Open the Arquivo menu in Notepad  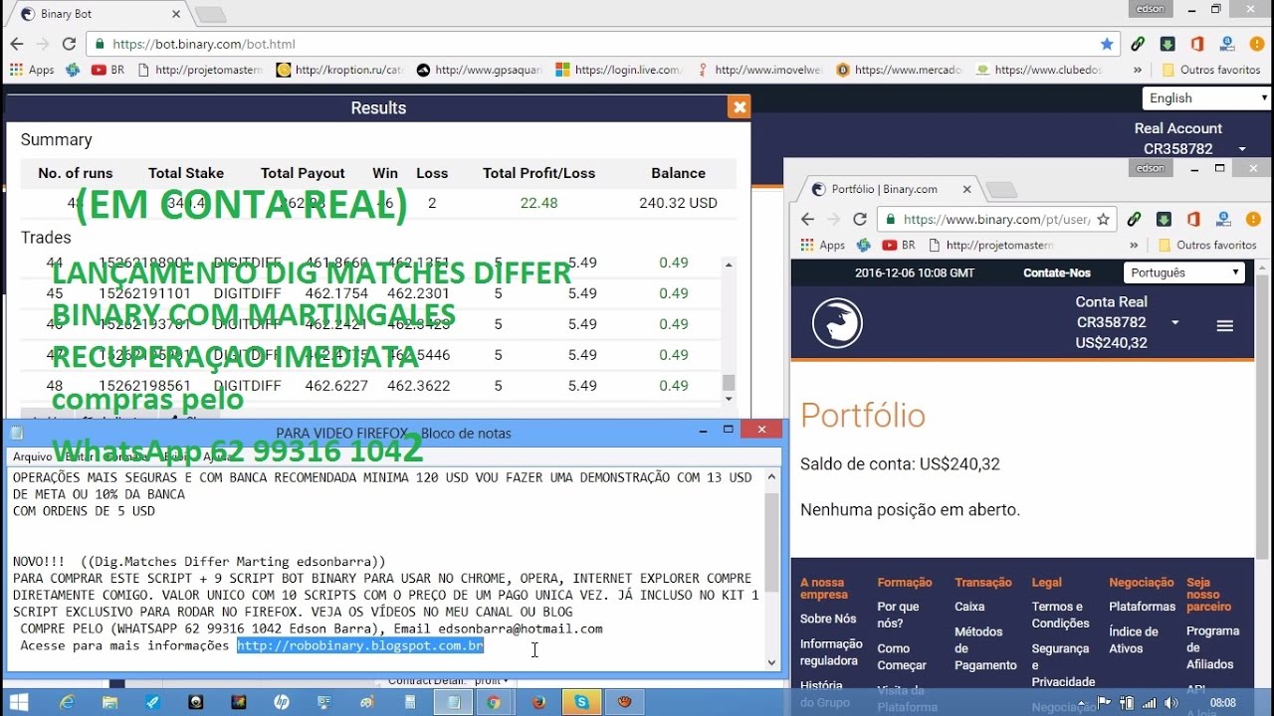pos(32,456)
